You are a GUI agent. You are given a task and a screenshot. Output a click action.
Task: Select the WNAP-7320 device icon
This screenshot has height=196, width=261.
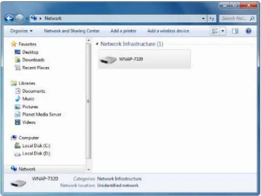point(108,60)
